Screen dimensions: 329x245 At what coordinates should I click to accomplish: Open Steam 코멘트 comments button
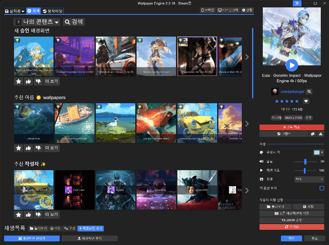284,134
